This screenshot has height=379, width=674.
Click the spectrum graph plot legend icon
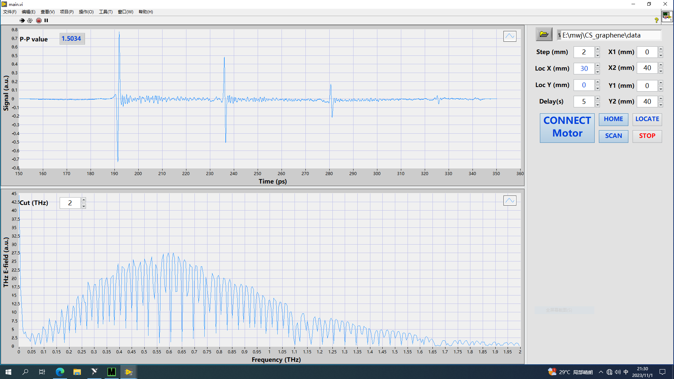(x=510, y=201)
